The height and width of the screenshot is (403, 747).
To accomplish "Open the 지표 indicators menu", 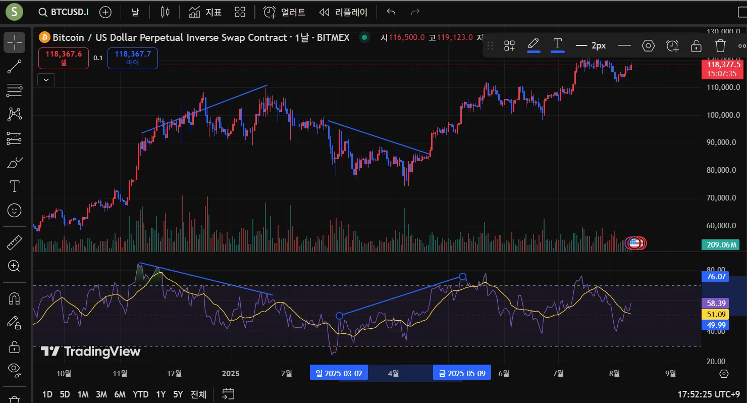I will coord(205,12).
